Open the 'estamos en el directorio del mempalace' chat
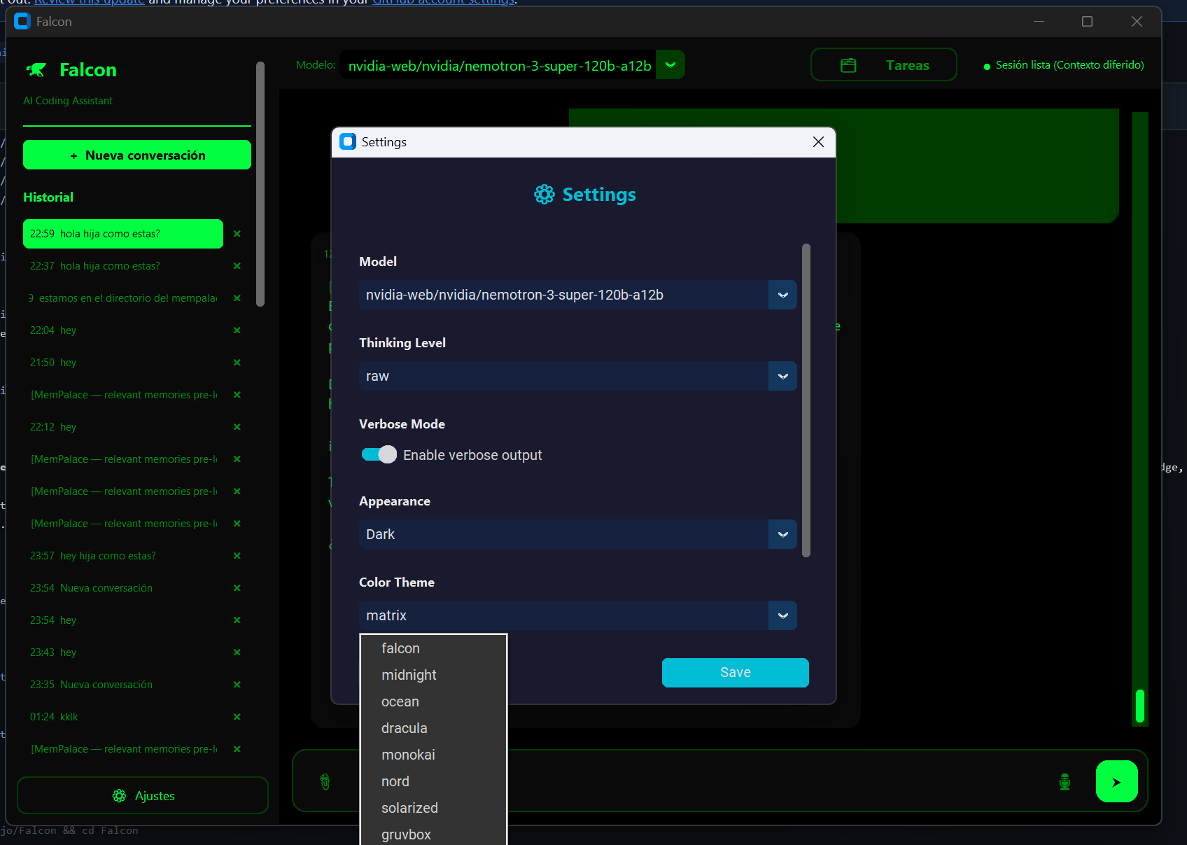1187x845 pixels. tap(123, 298)
